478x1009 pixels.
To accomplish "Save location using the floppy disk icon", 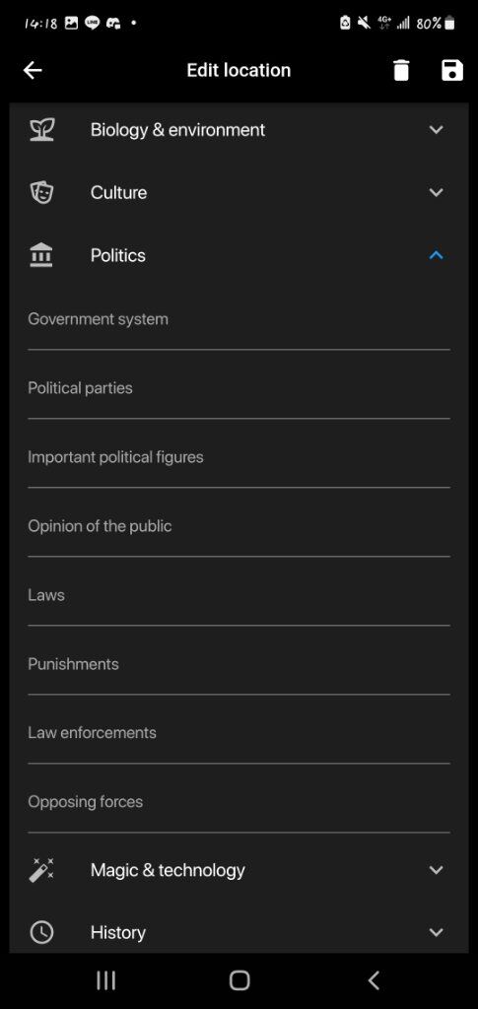I will (x=452, y=70).
